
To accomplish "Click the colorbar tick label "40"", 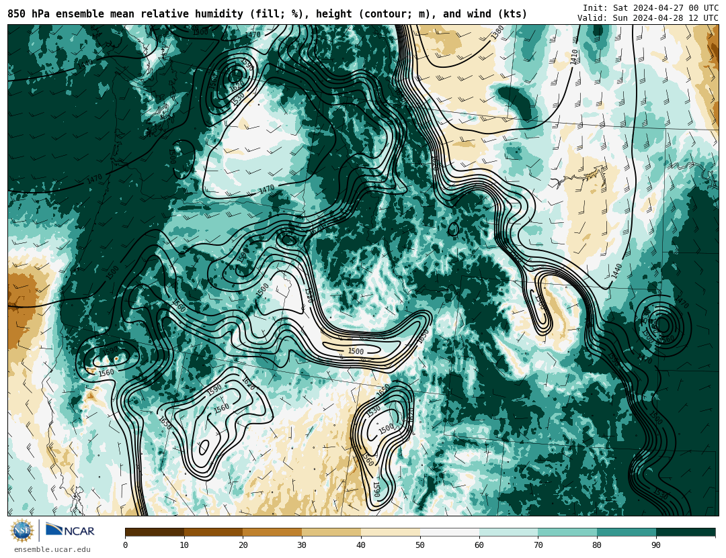I will tap(361, 545).
